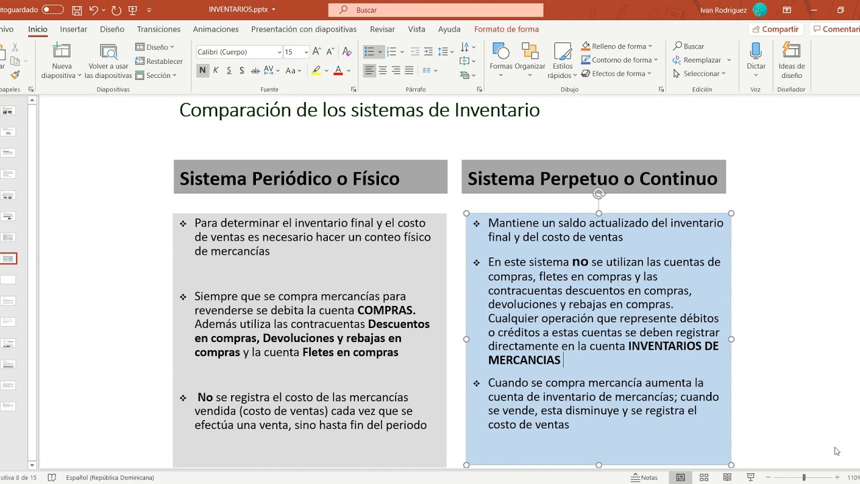
Task: Open the Sección dropdown
Action: [156, 75]
